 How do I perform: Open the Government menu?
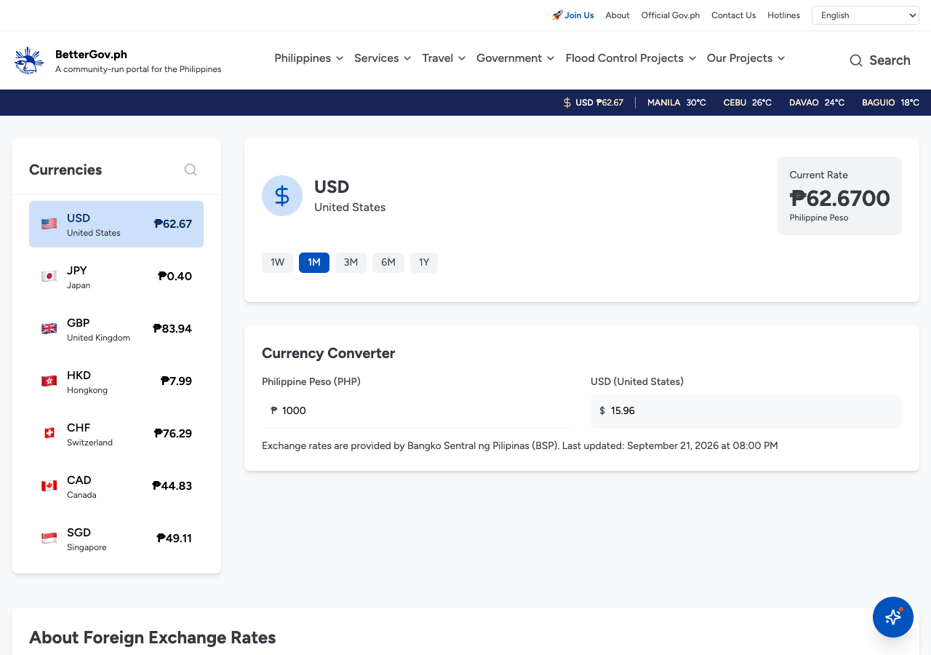point(515,58)
